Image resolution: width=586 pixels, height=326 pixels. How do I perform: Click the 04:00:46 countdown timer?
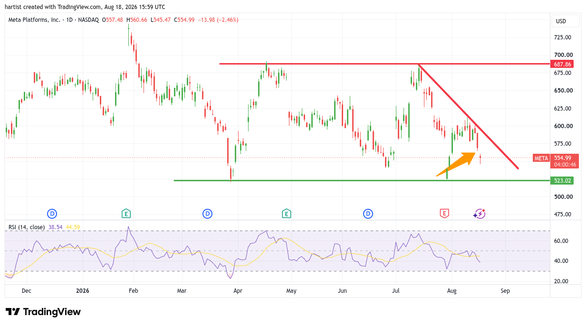click(564, 165)
